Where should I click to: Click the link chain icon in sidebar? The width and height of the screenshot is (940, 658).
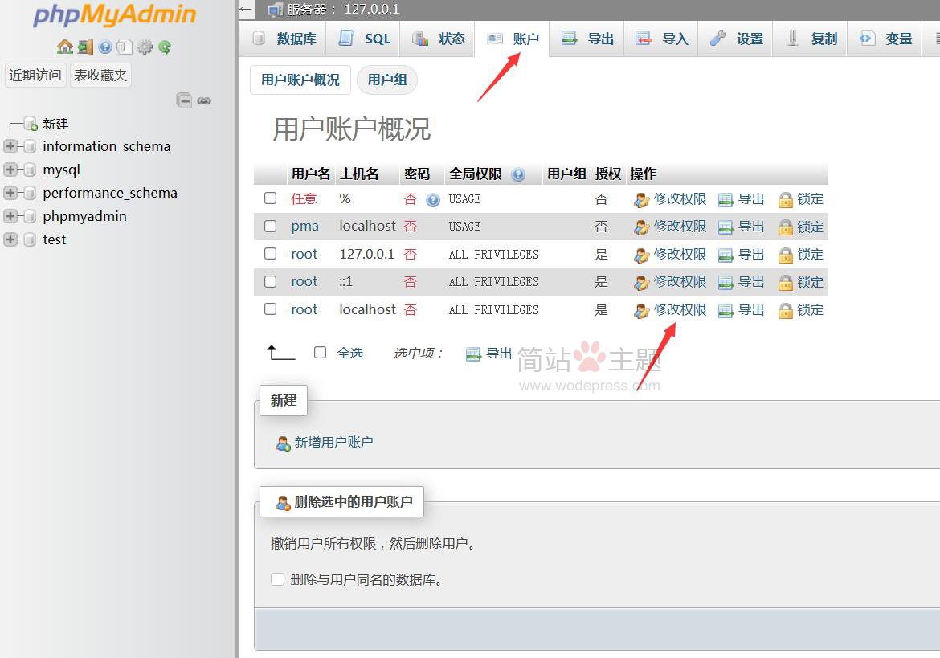204,100
